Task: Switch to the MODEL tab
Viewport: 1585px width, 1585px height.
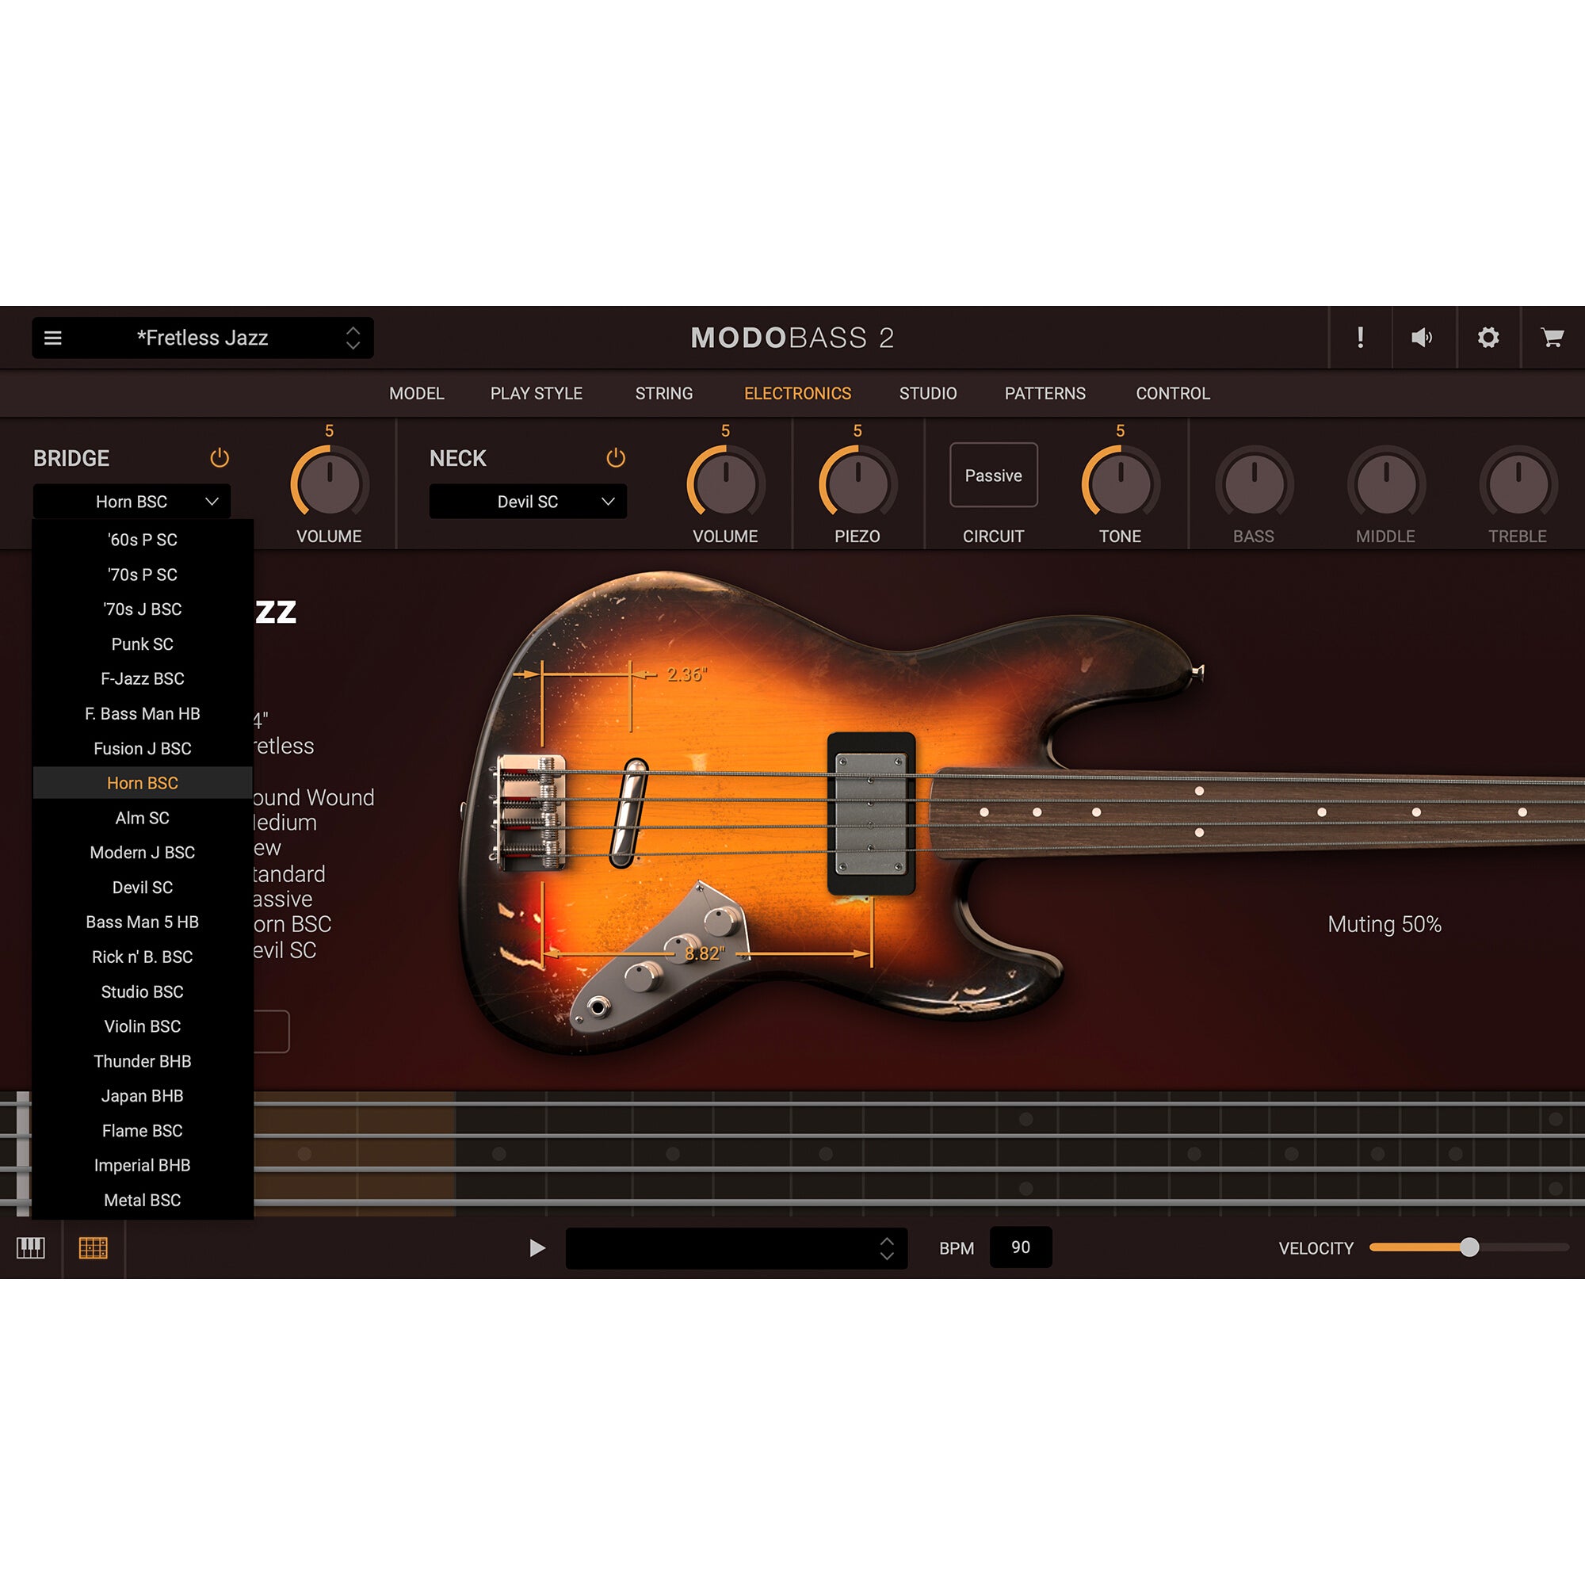Action: (x=417, y=393)
